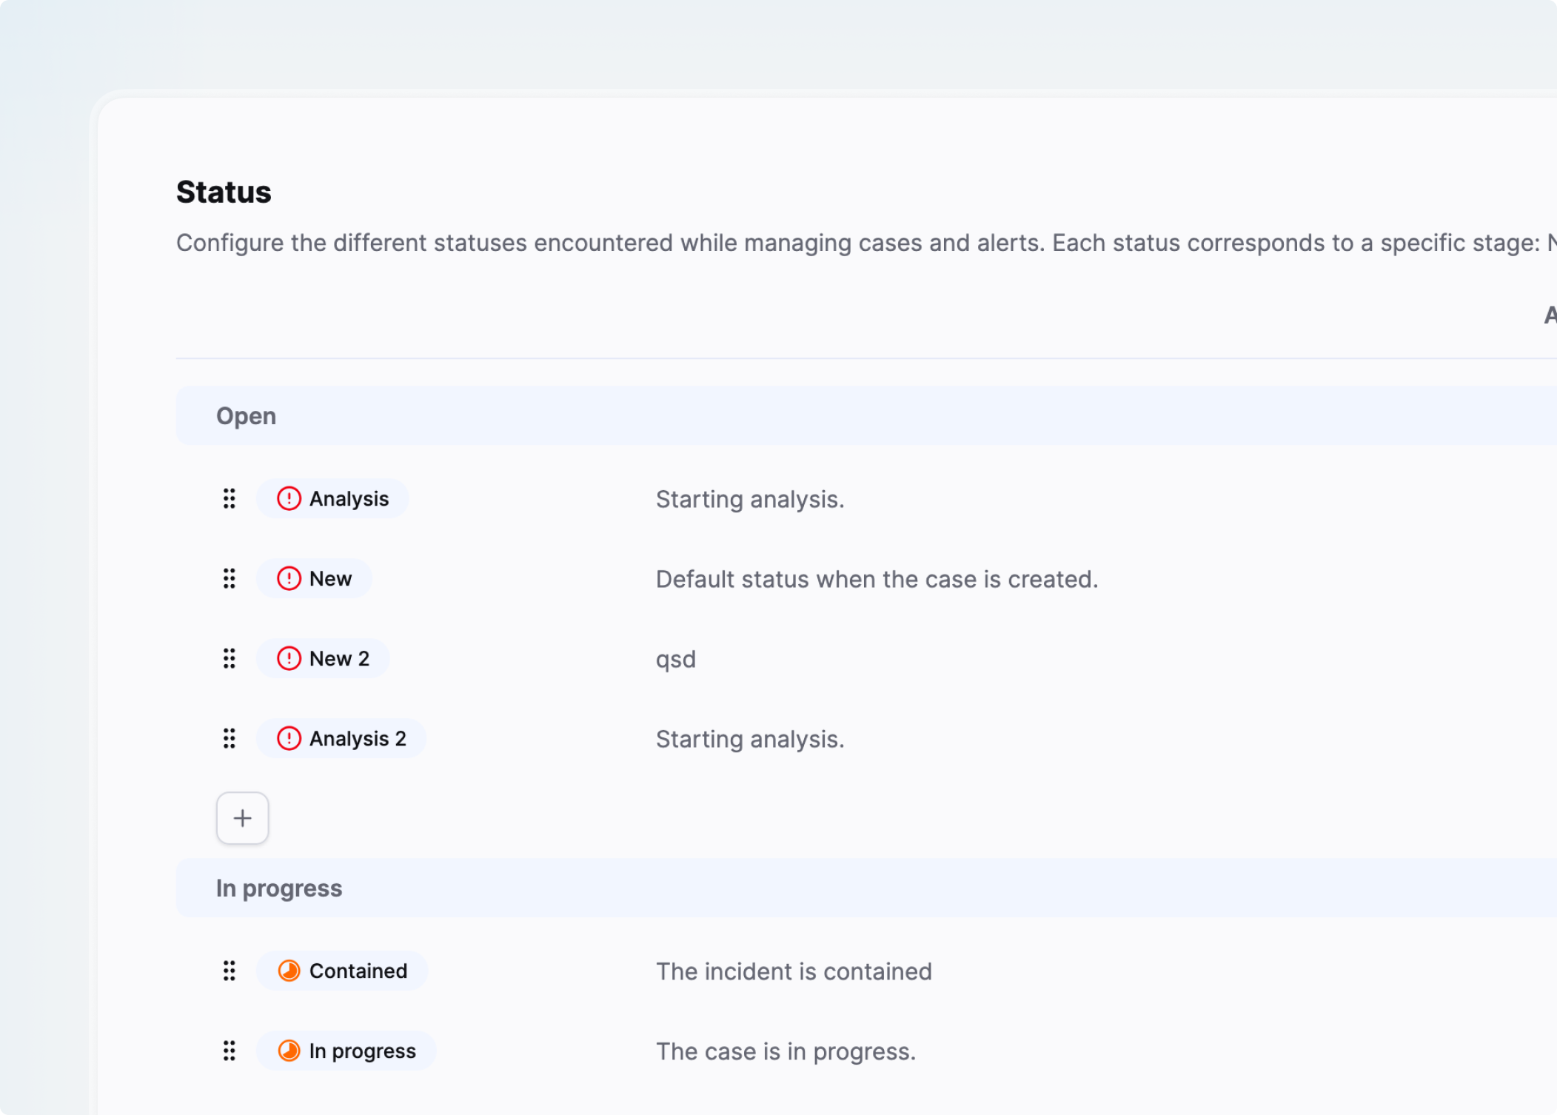Click the red alert icon in Analysis 2 badge
The image size is (1557, 1115).
point(289,739)
